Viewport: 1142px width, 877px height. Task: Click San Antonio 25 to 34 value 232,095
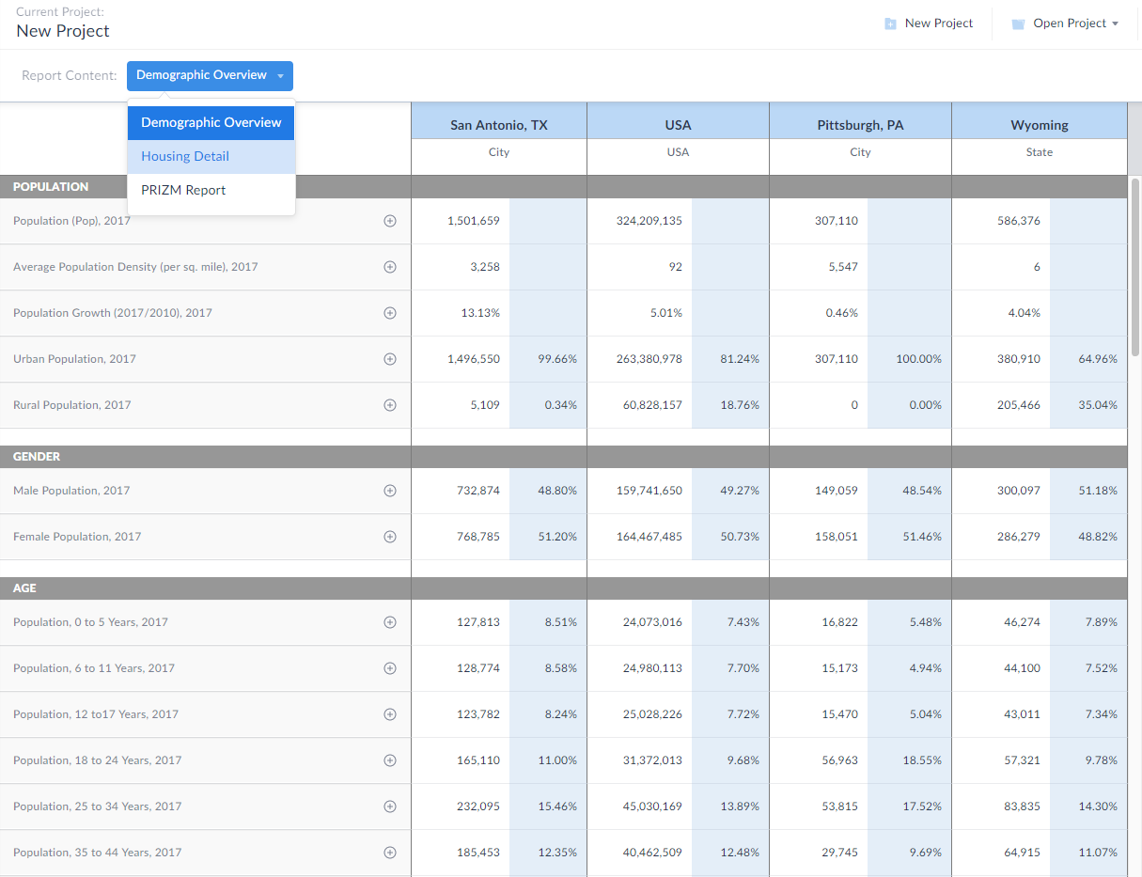[478, 807]
